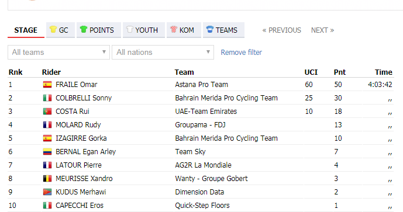Viewport: 403px width, 212px height.
Task: Click the Spanish flag next to FRAILE Omar
Action: pos(47,85)
